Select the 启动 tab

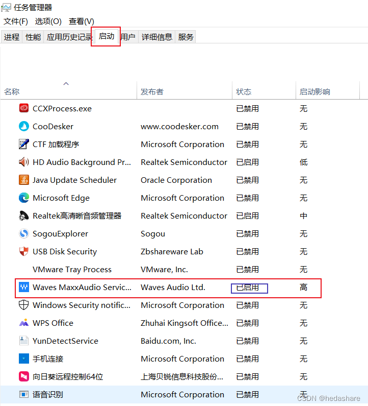click(106, 36)
